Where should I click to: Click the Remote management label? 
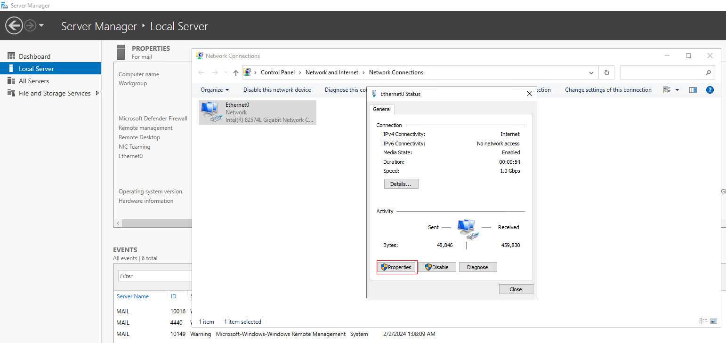(x=145, y=128)
